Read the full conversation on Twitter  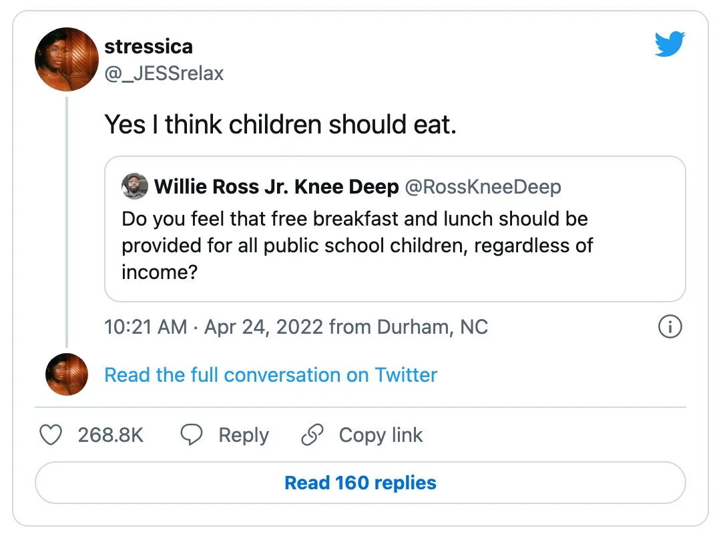click(270, 374)
